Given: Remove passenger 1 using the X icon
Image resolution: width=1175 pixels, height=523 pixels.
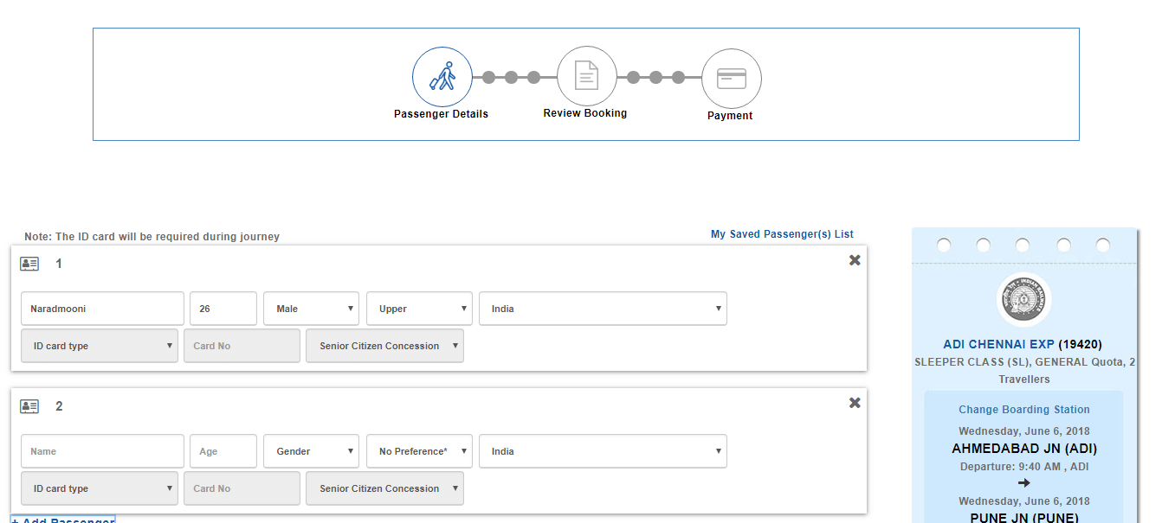Looking at the screenshot, I should 855,259.
